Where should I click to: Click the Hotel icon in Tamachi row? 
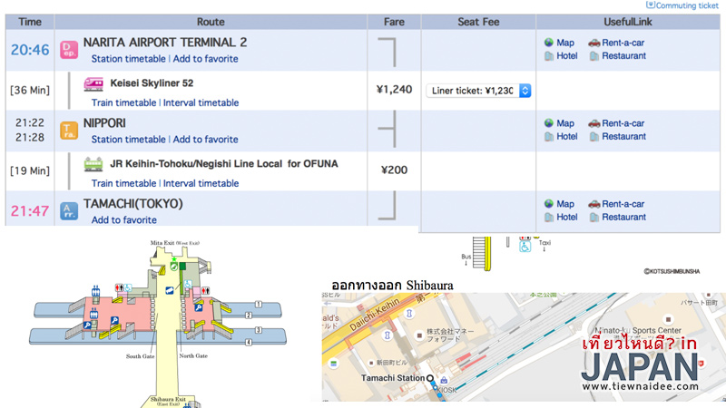[x=549, y=217]
